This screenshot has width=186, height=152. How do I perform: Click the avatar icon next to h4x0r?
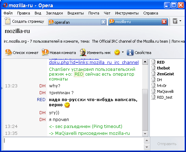[153, 85]
